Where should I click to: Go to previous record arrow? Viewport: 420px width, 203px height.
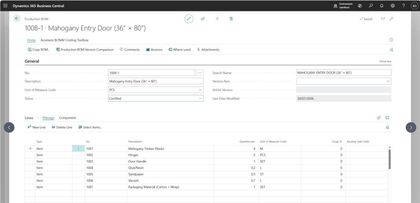pyautogui.click(x=9, y=127)
